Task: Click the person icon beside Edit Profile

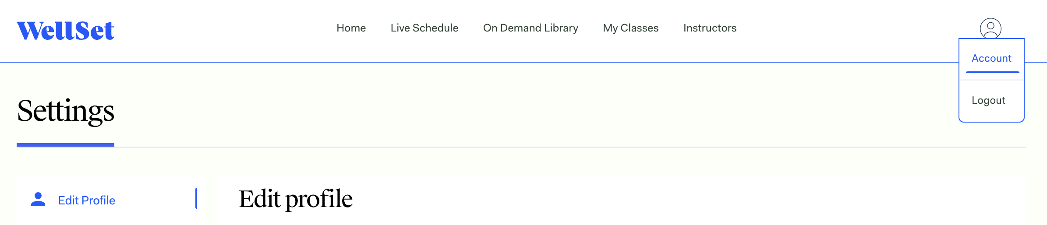Action: [x=38, y=199]
